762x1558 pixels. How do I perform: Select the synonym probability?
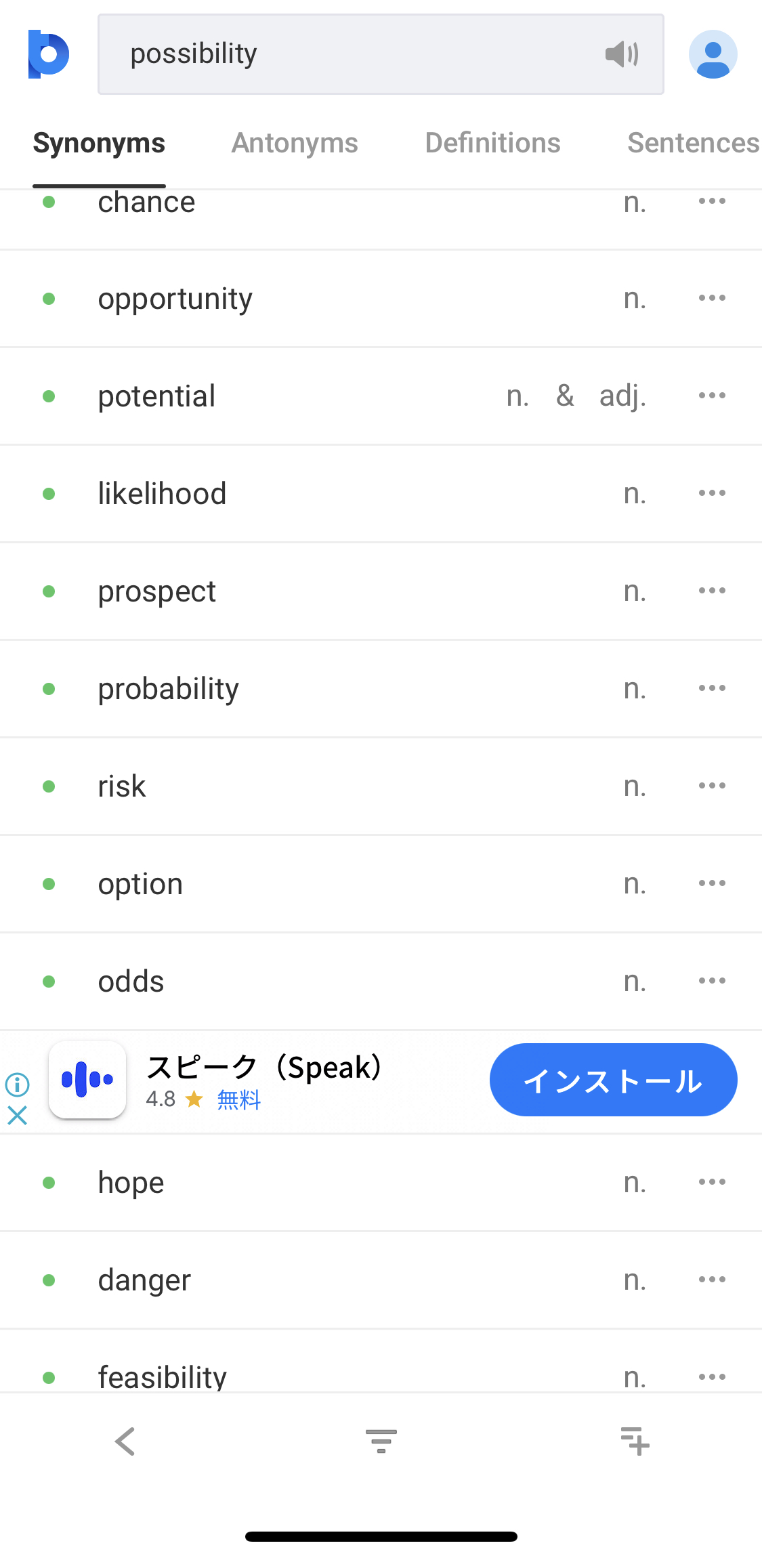[169, 689]
